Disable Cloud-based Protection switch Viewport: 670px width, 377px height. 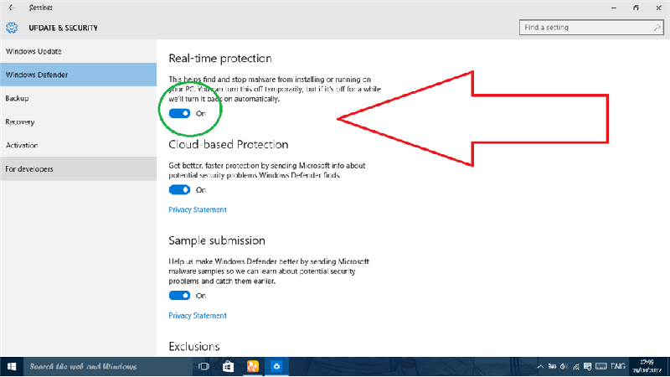tap(179, 190)
